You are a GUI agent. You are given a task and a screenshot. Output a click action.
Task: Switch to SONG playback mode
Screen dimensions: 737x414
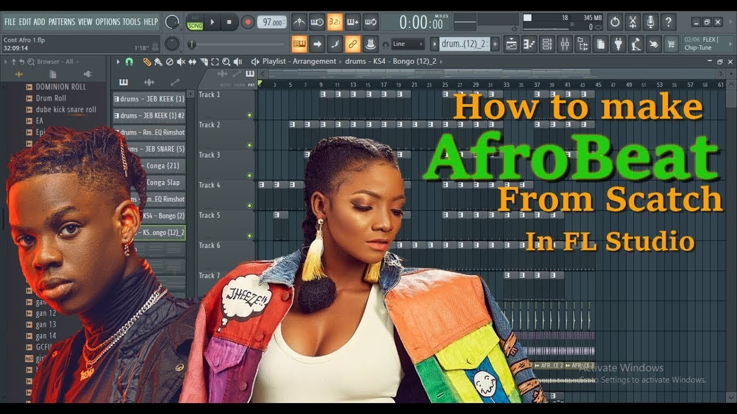coord(195,26)
